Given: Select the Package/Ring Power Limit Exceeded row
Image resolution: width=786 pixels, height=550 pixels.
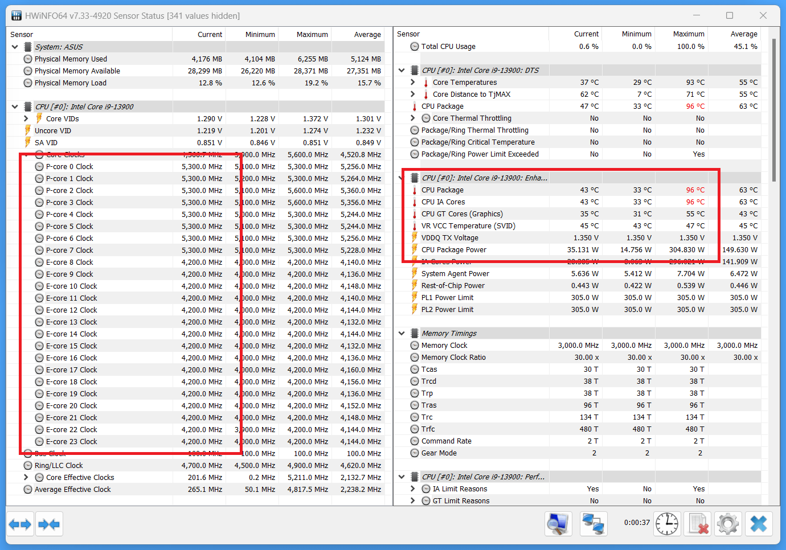Looking at the screenshot, I should 578,154.
